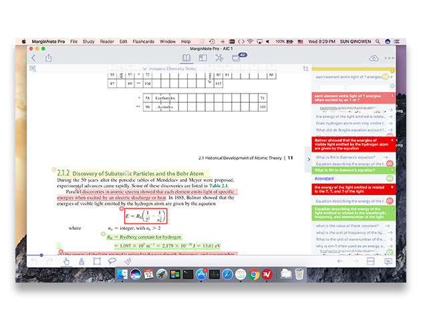Follow link 'What did de Broglie equation account f...'
Image resolution: width=421 pixels, height=316 pixels.
tap(354, 130)
